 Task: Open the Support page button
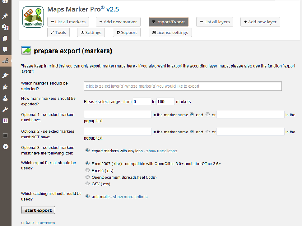pyautogui.click(x=127, y=32)
